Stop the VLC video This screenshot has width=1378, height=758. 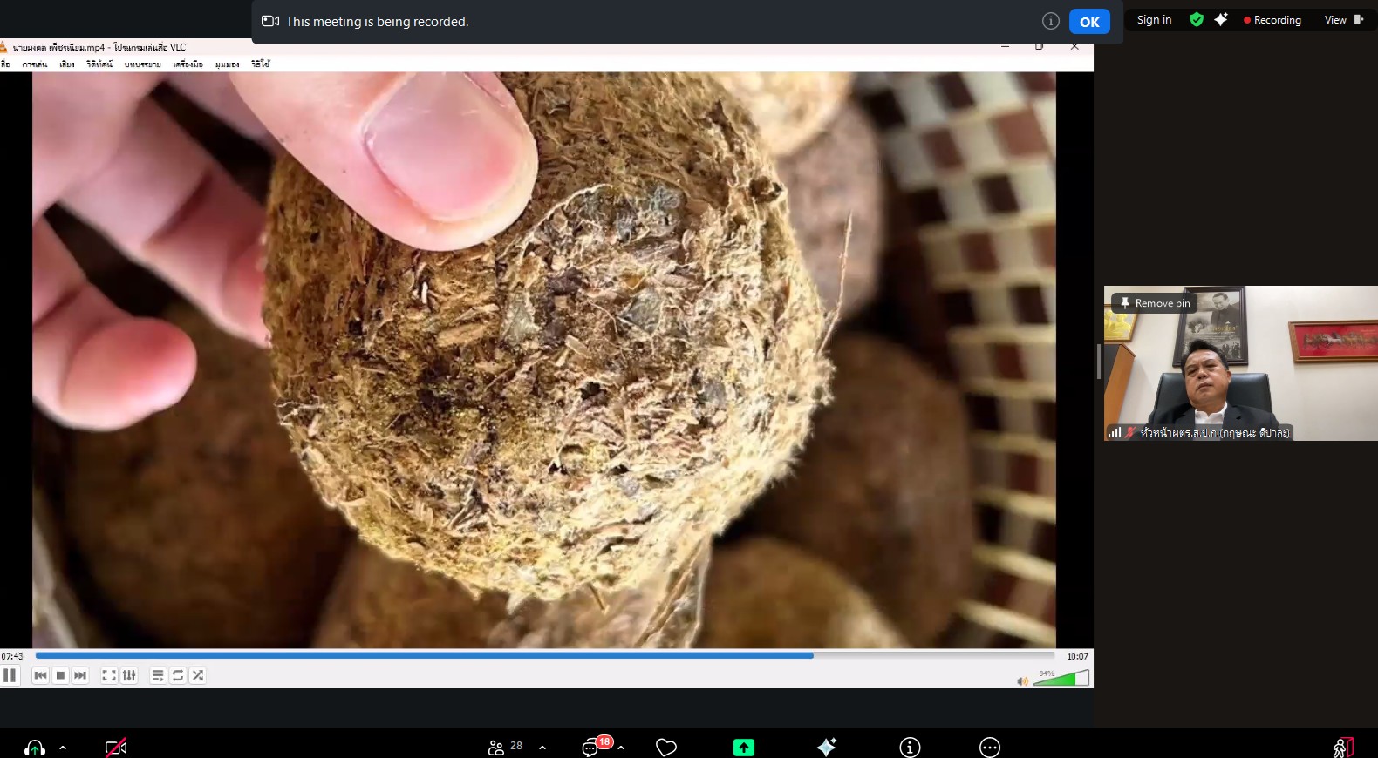click(x=60, y=675)
